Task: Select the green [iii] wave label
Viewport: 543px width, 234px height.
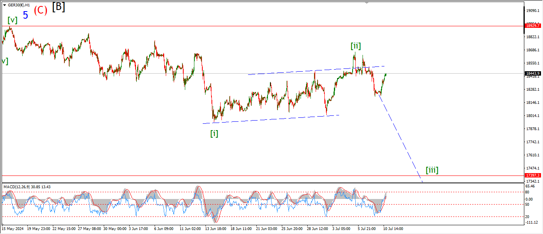Action: click(x=432, y=170)
